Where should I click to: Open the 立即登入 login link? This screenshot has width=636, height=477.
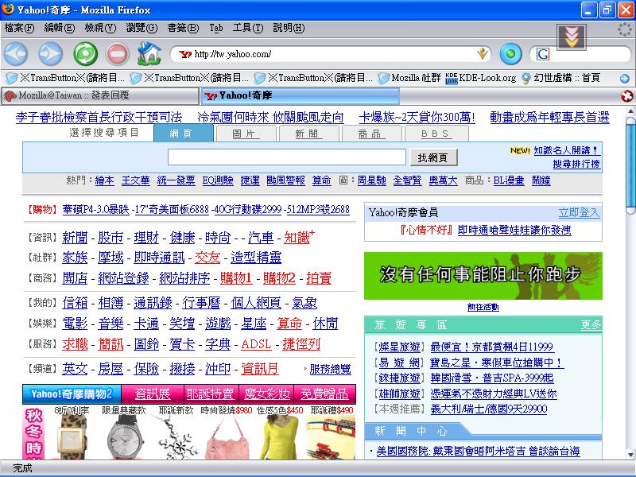(x=579, y=212)
